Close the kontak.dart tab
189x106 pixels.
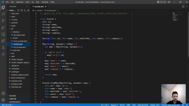pyautogui.click(x=46, y=6)
